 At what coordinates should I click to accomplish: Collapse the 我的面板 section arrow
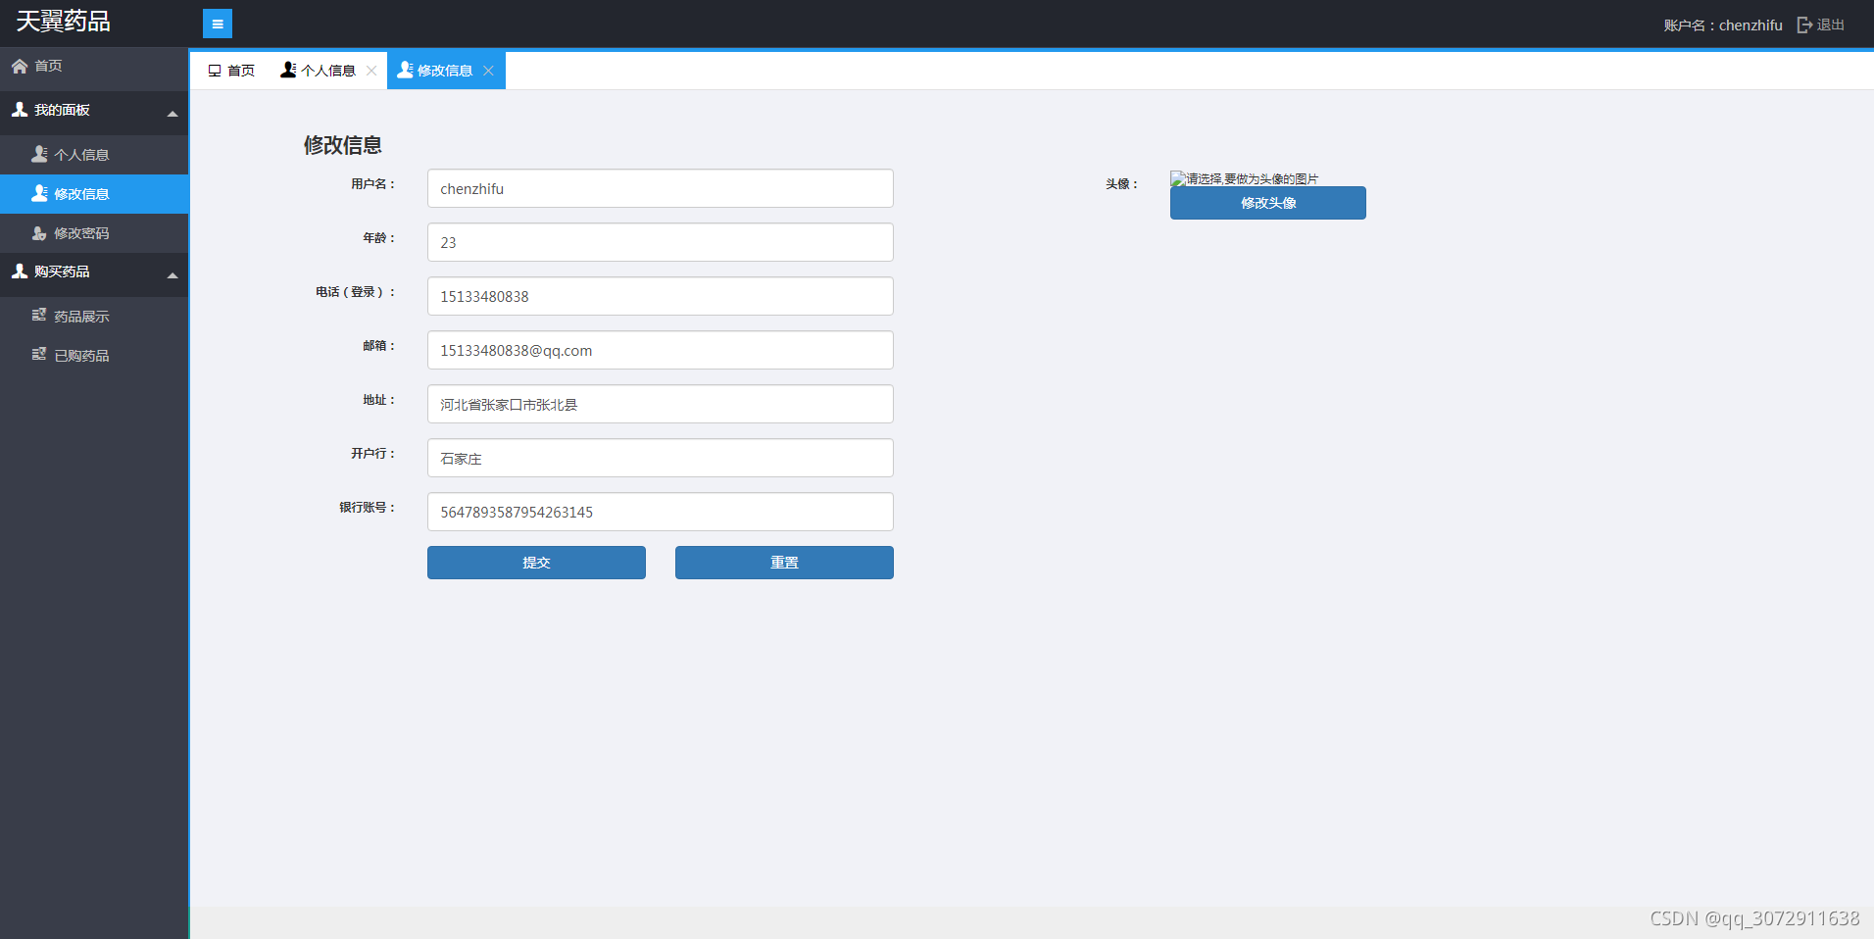coord(173,114)
